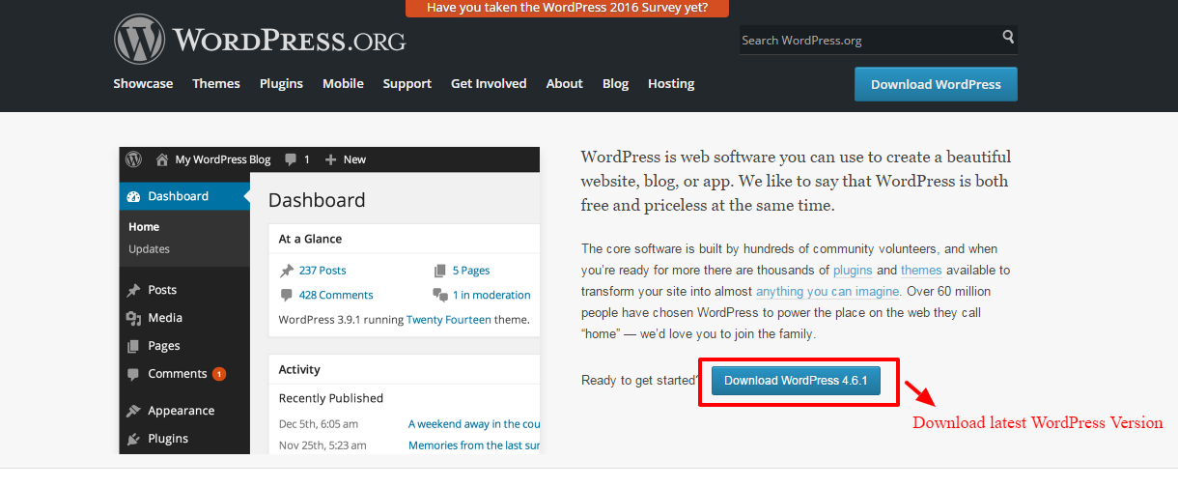
Task: Follow the 'anything you can imagine' link
Action: [827, 292]
